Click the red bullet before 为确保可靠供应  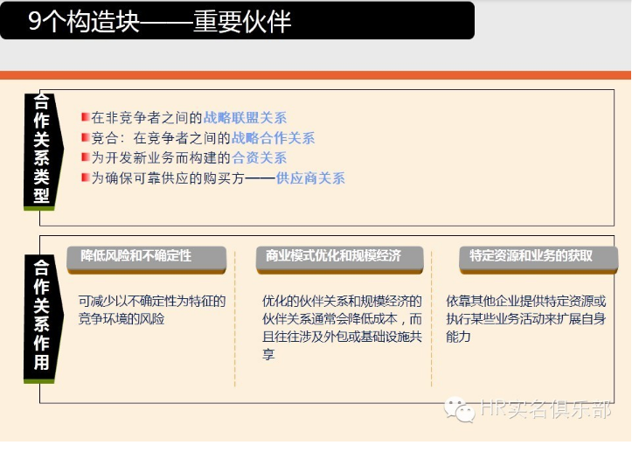click(85, 177)
